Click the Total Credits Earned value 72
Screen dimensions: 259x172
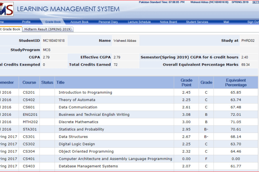point(116,64)
